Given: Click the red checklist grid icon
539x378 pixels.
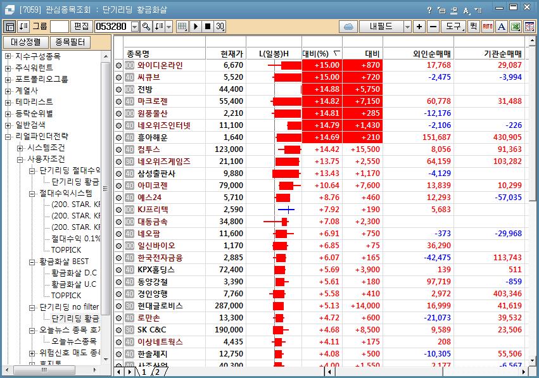Looking at the screenshot, I should [529, 27].
